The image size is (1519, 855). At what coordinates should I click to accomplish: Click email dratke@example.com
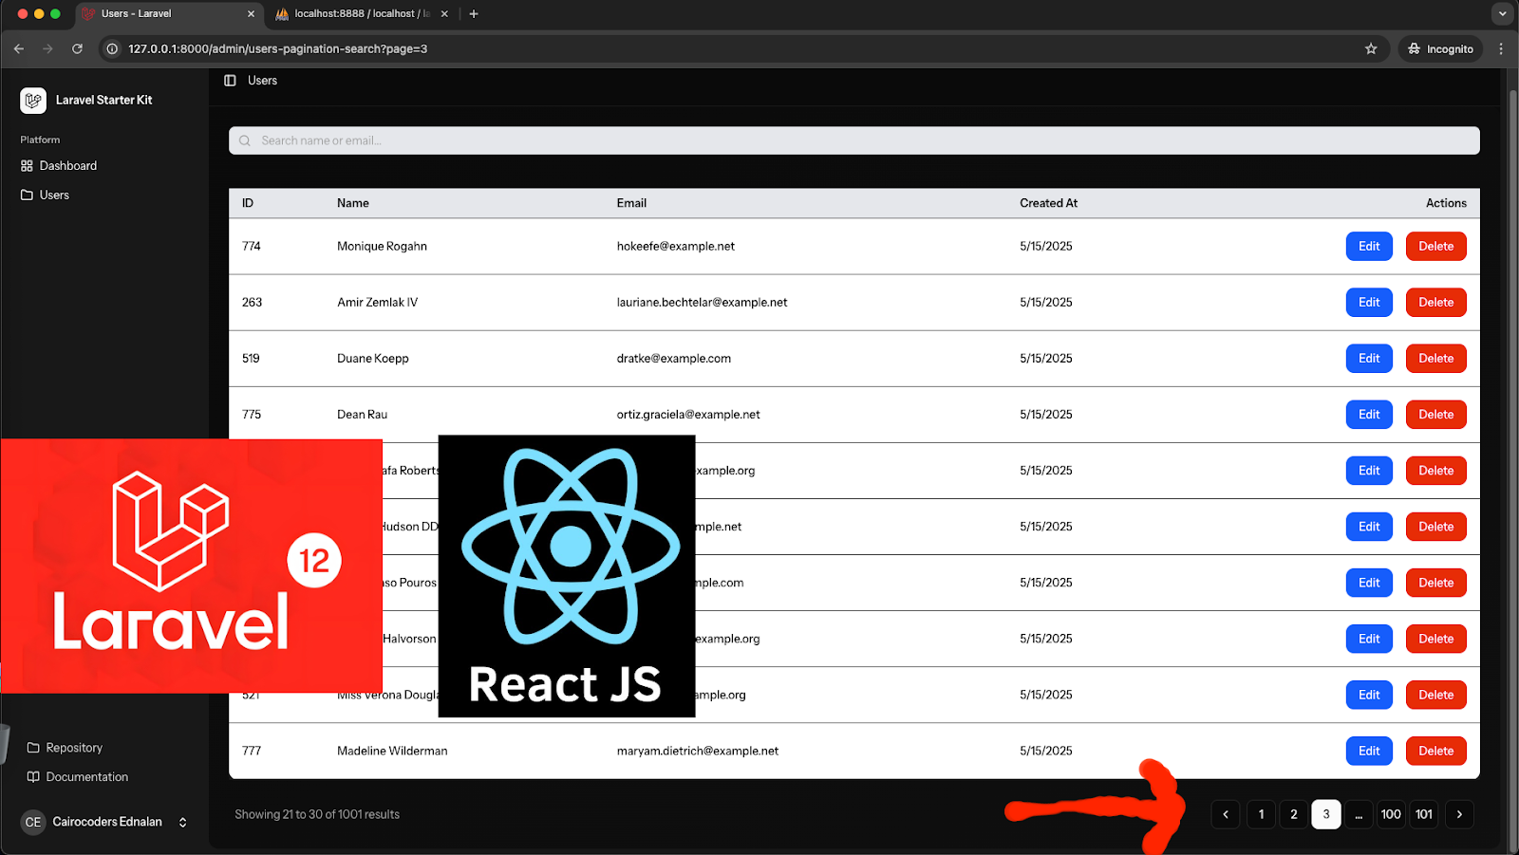pos(674,359)
